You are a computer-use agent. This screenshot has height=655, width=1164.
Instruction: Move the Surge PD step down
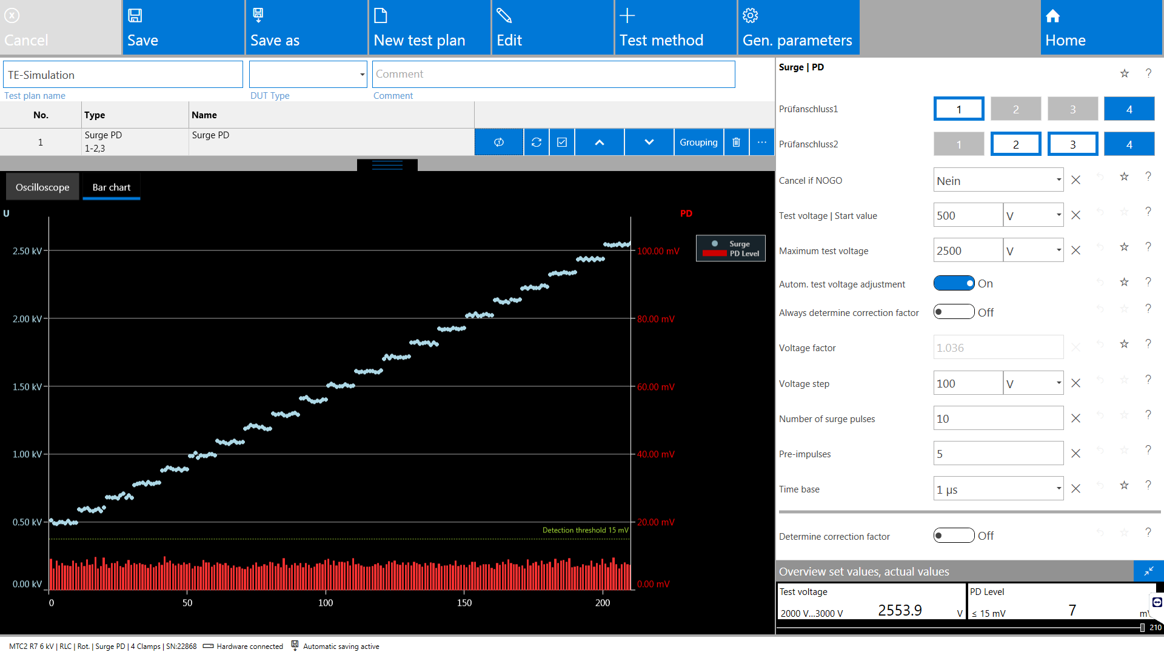(x=649, y=142)
